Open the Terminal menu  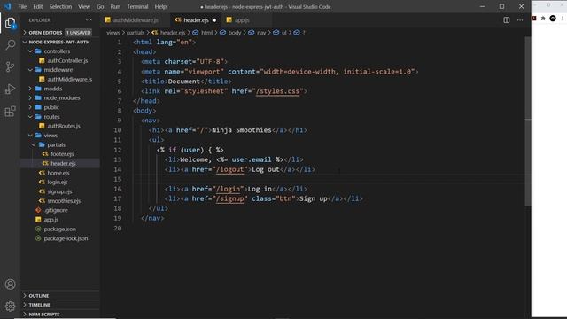tap(137, 6)
